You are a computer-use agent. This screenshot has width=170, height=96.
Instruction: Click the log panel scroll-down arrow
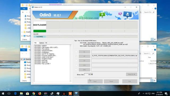click(70, 81)
